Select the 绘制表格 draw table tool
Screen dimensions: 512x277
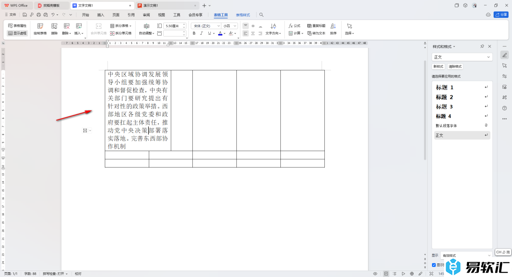(x=40, y=29)
